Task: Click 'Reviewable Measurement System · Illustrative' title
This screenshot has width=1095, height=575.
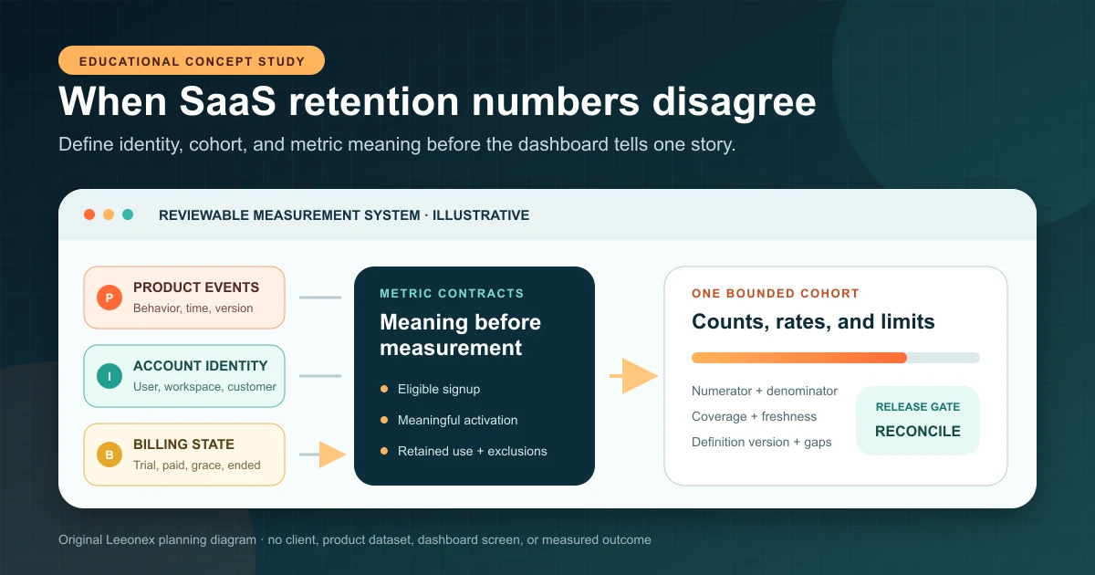Action: coord(344,215)
